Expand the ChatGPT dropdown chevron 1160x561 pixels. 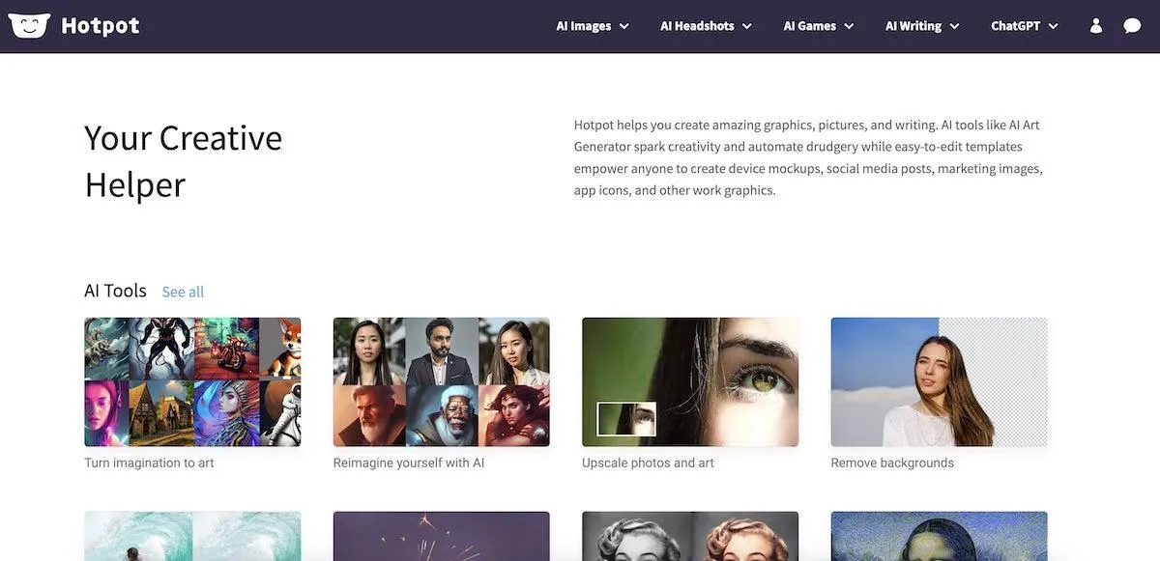click(x=1053, y=26)
